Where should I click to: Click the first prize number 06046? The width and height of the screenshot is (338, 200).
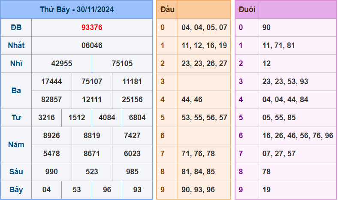[x=92, y=45]
